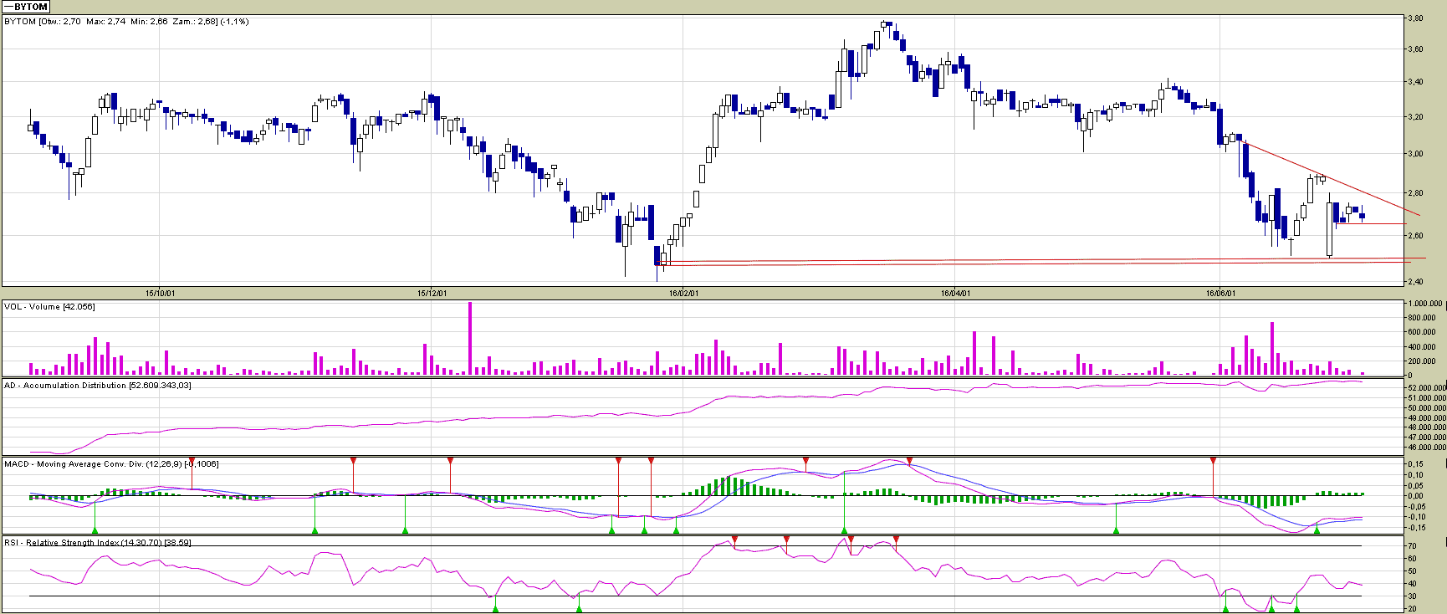Click the 16/02/01 date on time axis
The height and width of the screenshot is (614, 1447).
tap(684, 294)
